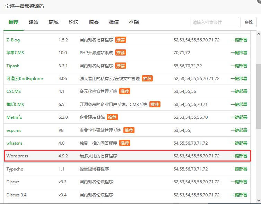This screenshot has width=261, height=204.
Task: Click the 推荐 badge in espcms row
Action: pyautogui.click(x=129, y=130)
